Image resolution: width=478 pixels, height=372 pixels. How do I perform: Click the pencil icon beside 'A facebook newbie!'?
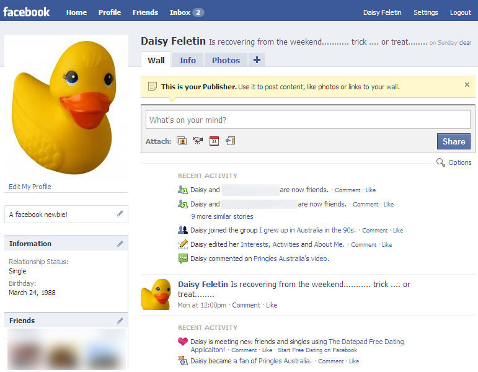120,214
